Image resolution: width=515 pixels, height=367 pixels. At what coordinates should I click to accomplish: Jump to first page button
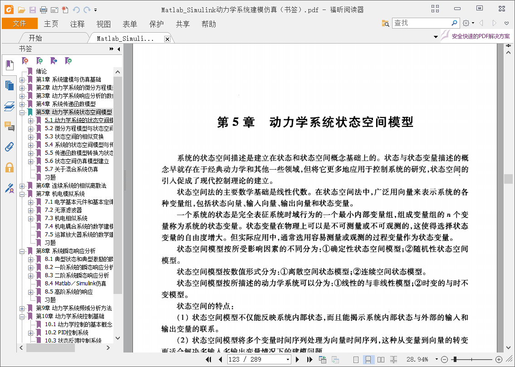208,359
